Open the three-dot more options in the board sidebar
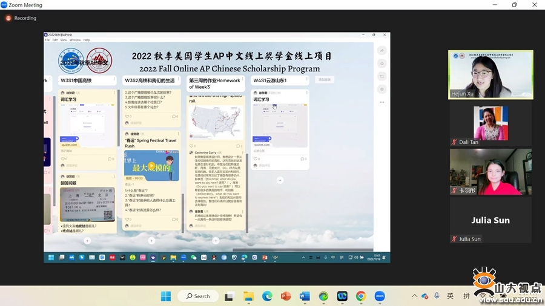The height and width of the screenshot is (306, 545). point(381,102)
